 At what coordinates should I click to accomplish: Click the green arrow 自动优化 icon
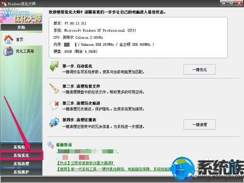pyautogui.click(x=54, y=66)
